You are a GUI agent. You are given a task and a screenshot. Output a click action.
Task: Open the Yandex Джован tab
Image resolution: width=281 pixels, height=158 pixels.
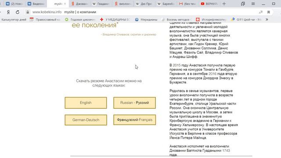pyautogui.click(x=79, y=4)
